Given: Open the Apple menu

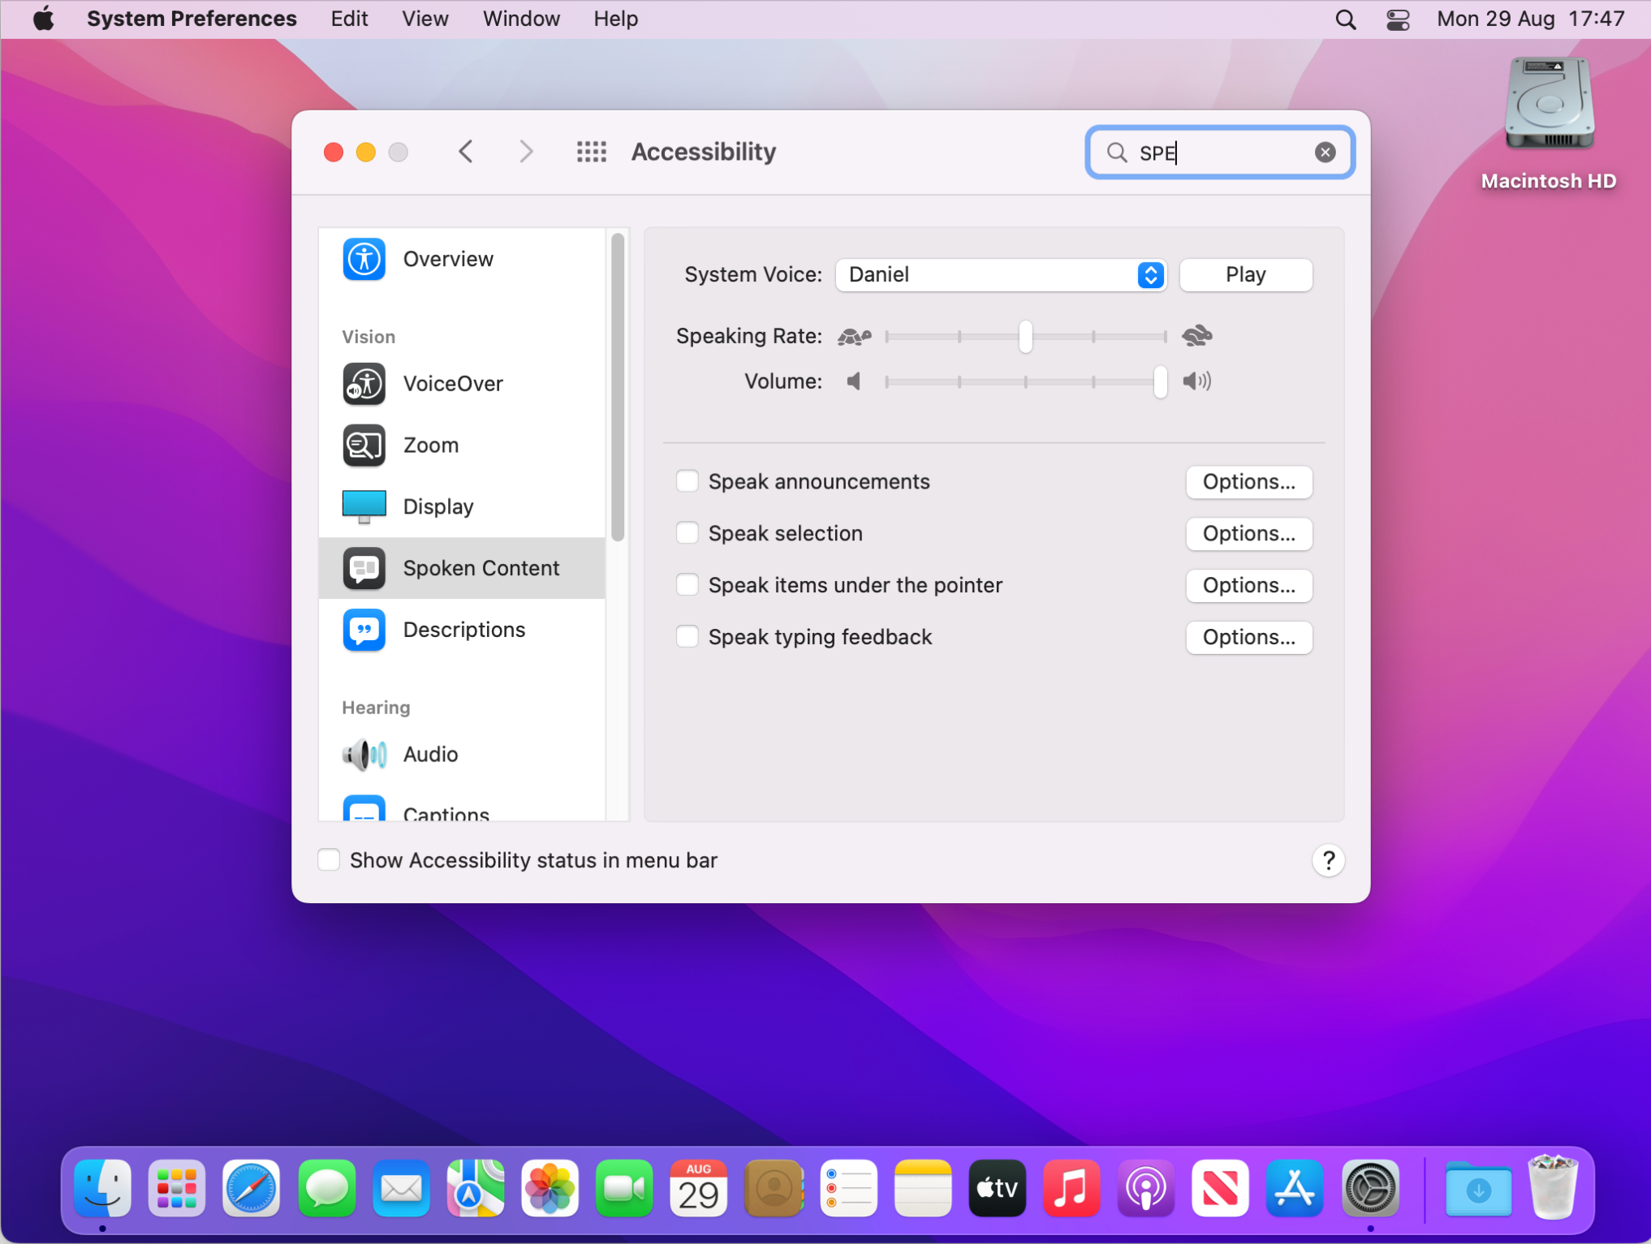Looking at the screenshot, I should pyautogui.click(x=44, y=19).
